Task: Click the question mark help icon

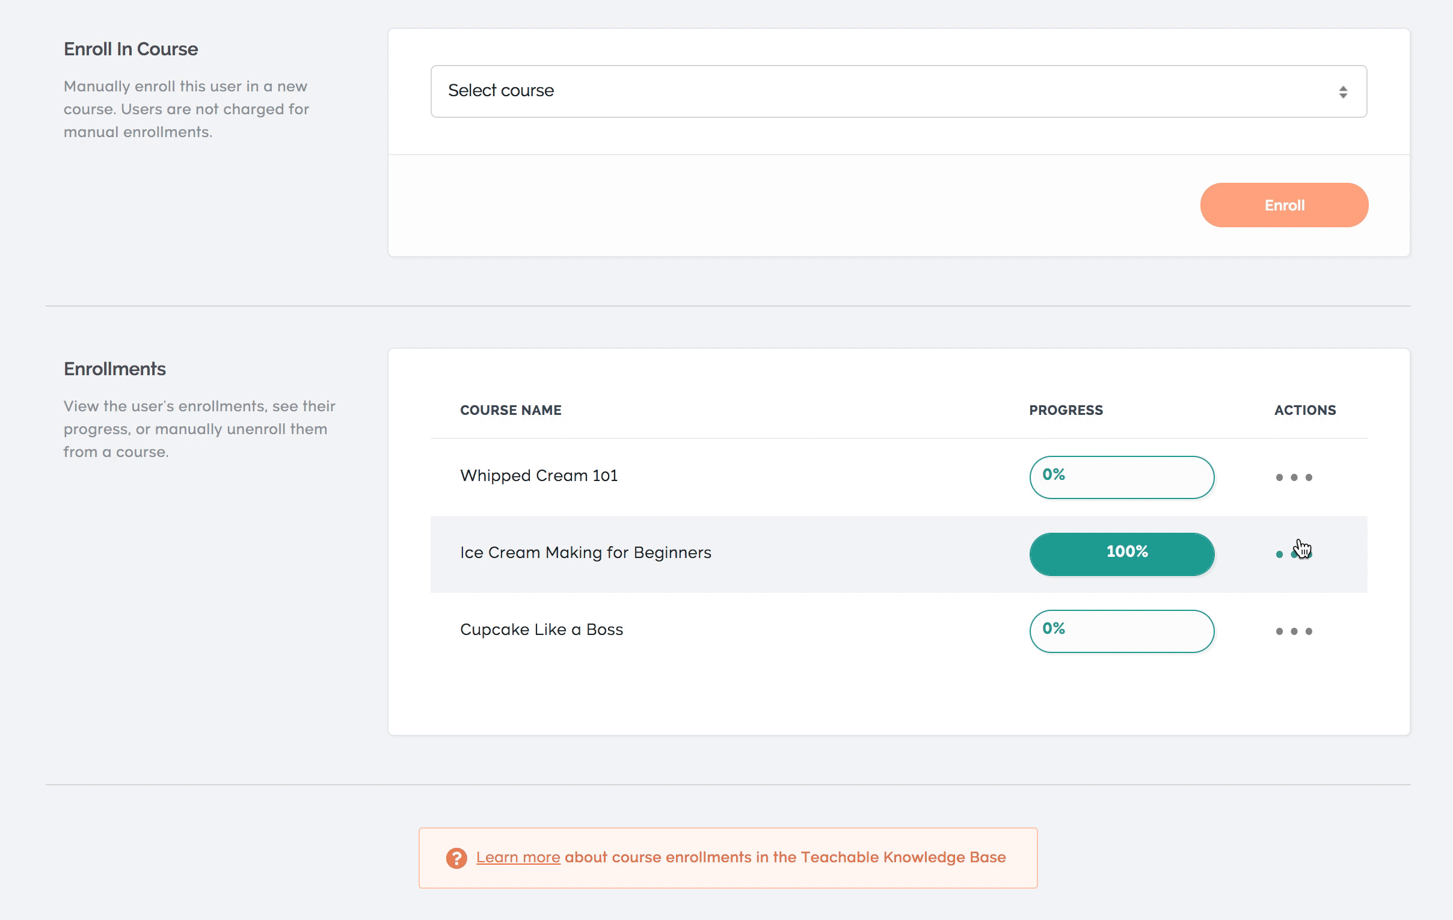Action: point(456,858)
